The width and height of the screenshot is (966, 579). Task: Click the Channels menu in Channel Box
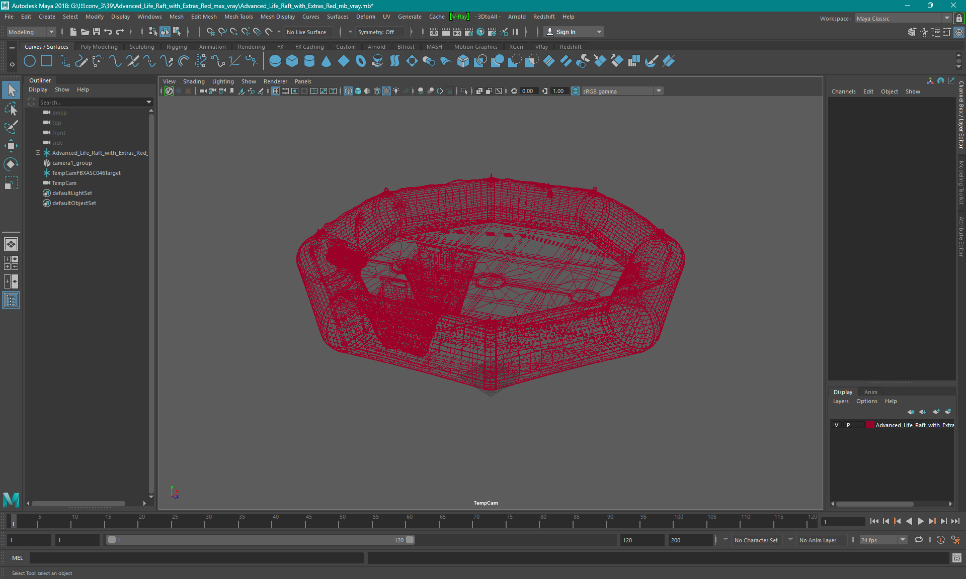(x=843, y=91)
